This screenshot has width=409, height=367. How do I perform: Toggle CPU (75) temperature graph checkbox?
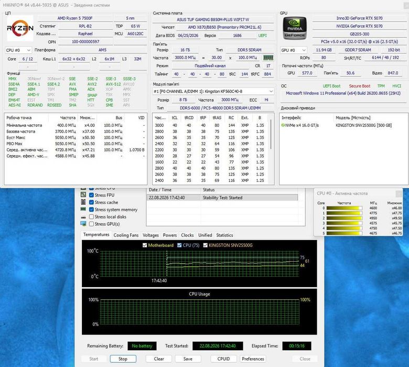pyautogui.click(x=179, y=245)
